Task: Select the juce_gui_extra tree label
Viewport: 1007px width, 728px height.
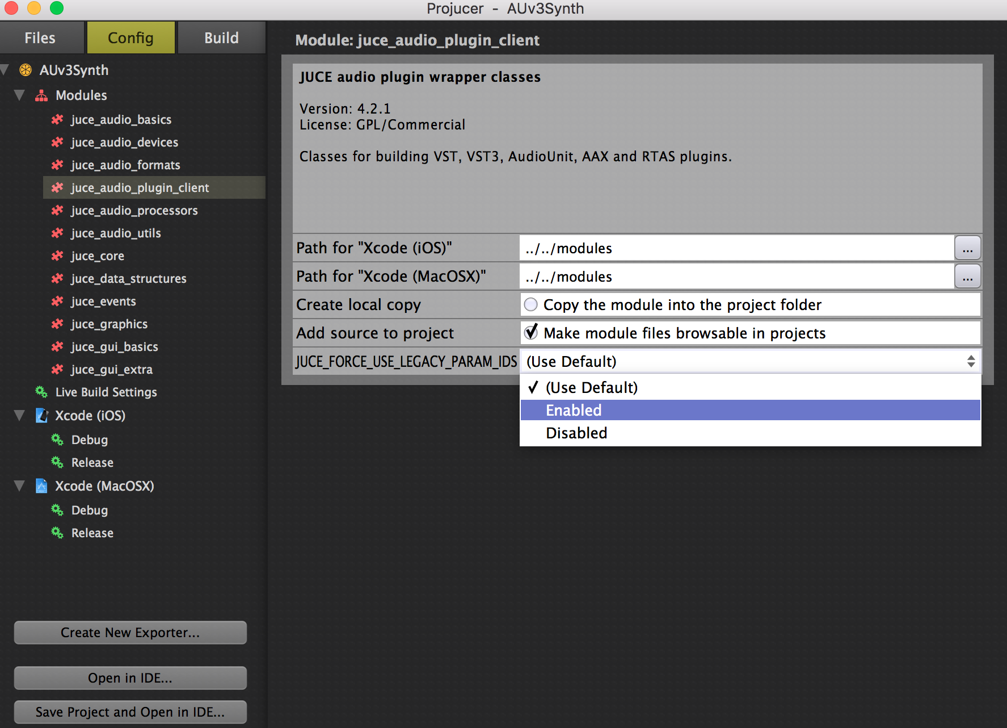Action: pos(112,369)
